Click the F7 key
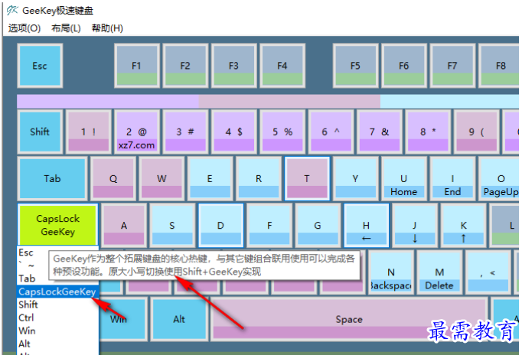This screenshot has height=355, width=522. [x=452, y=66]
